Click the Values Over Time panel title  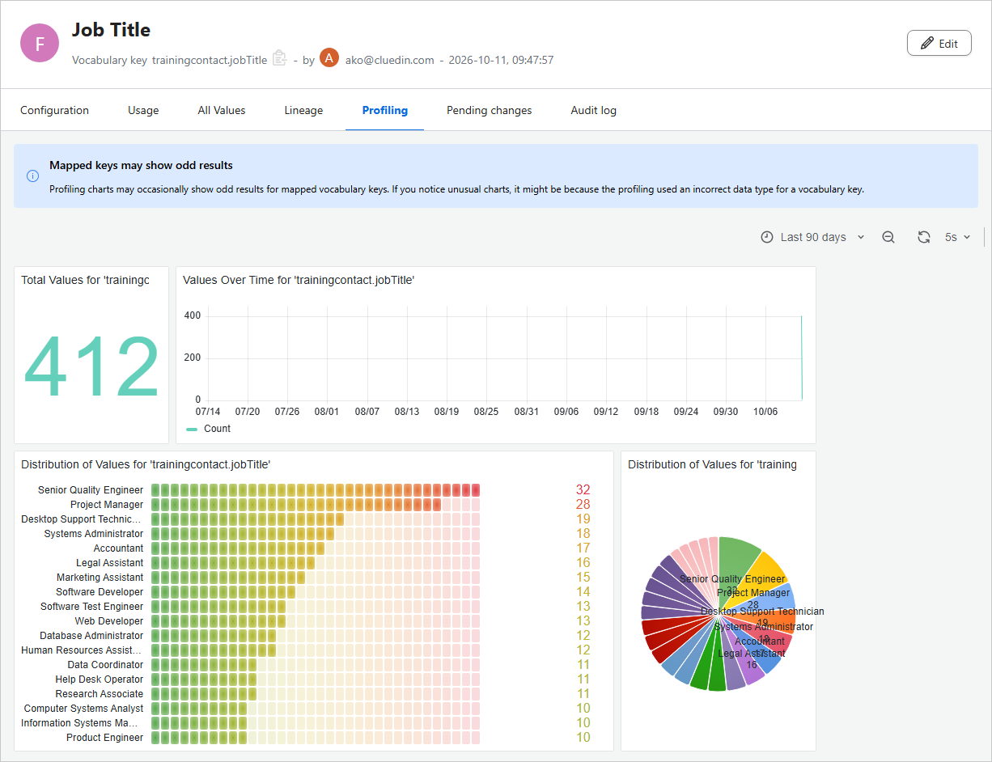tap(299, 280)
